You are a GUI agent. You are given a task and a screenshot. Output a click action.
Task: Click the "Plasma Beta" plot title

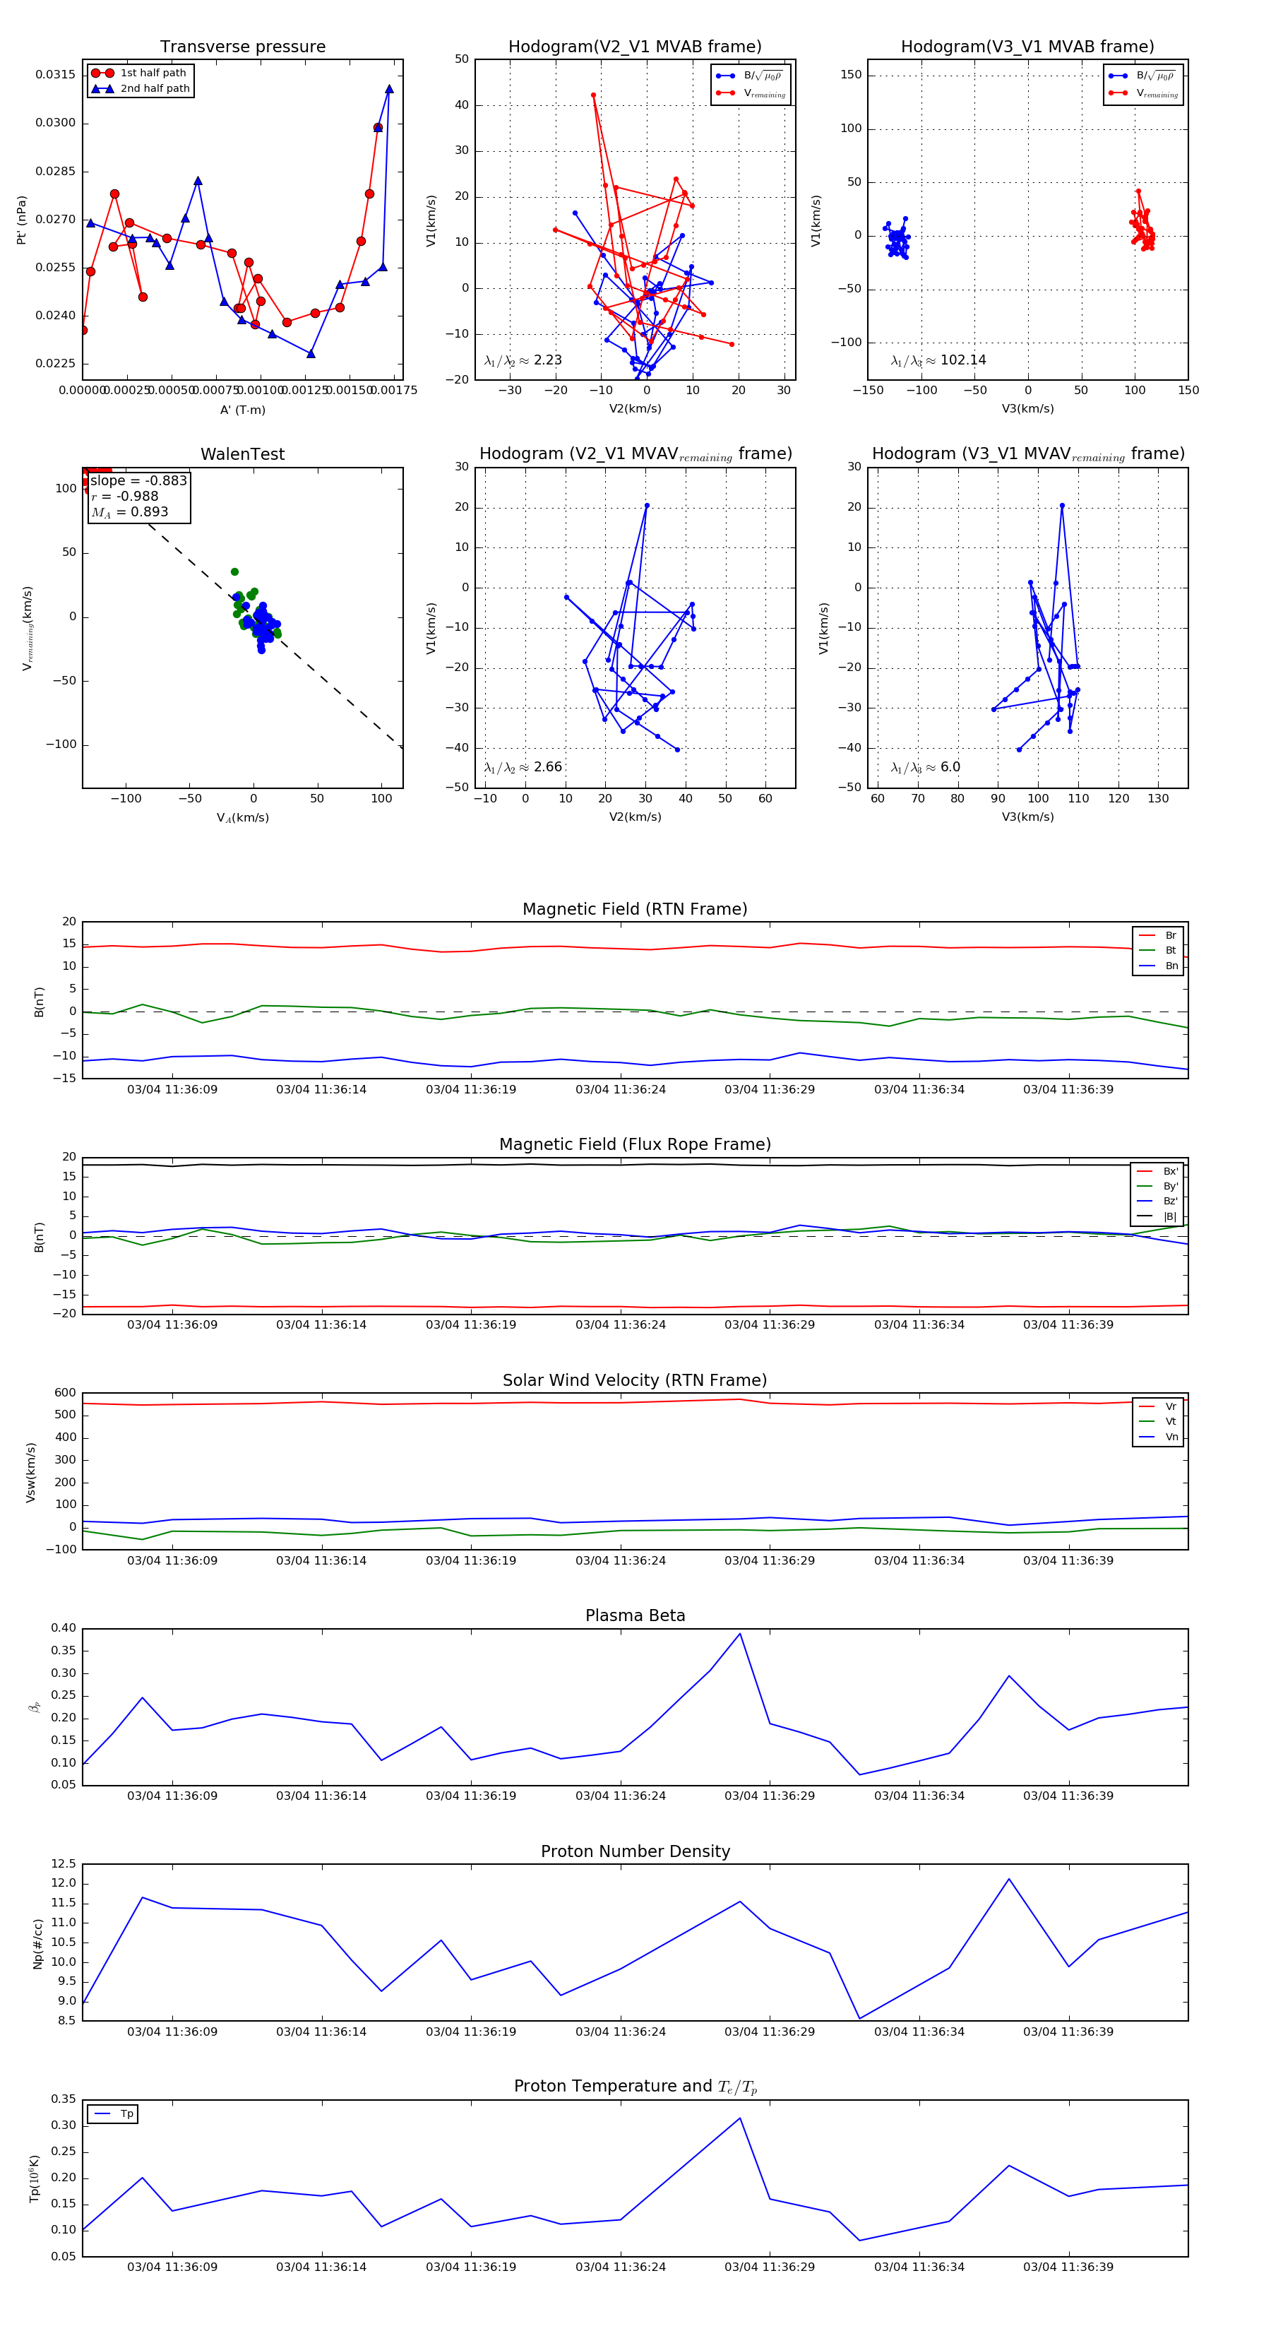pos(635,1616)
